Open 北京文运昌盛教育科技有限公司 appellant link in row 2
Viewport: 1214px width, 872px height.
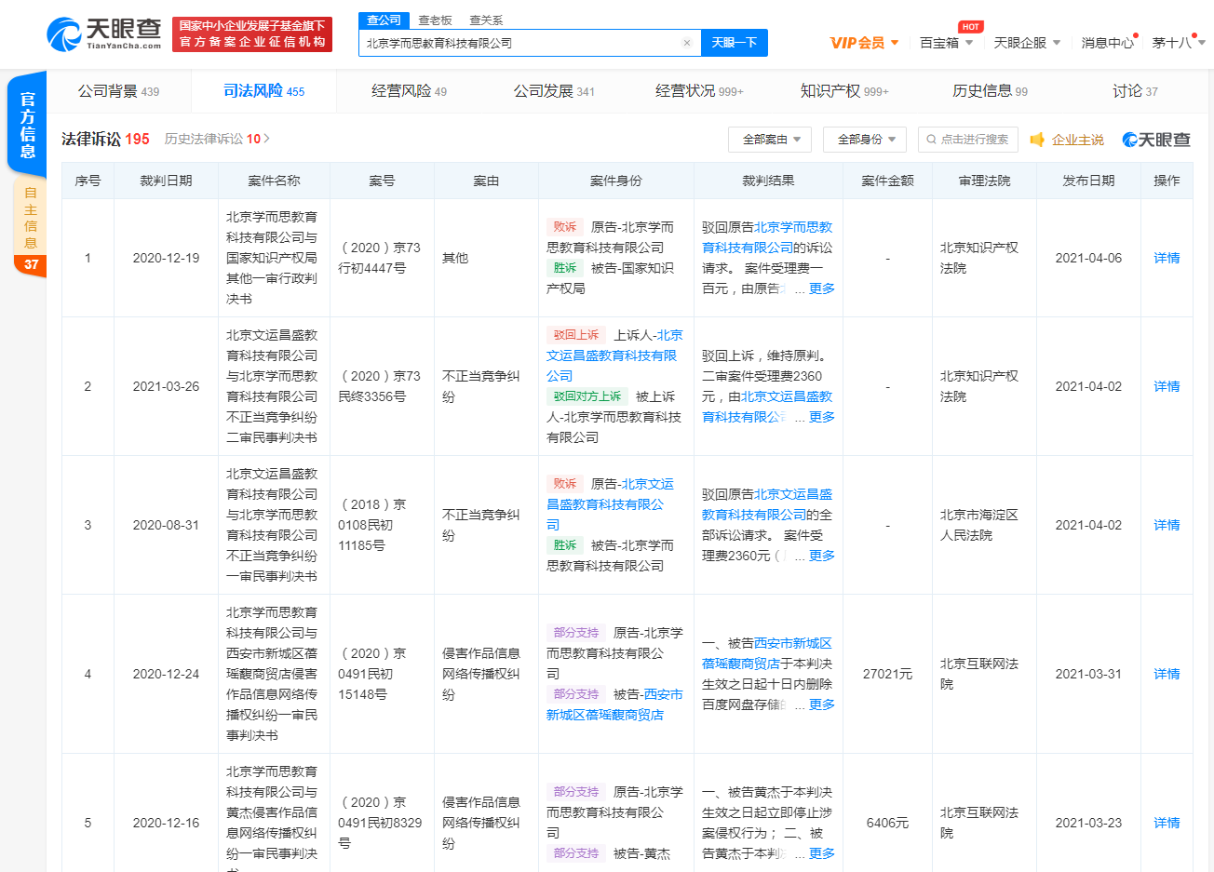[x=614, y=356]
